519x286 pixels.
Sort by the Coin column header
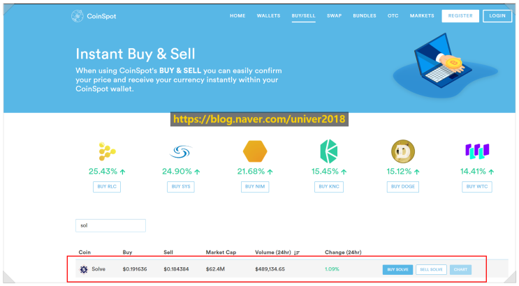pos(85,253)
